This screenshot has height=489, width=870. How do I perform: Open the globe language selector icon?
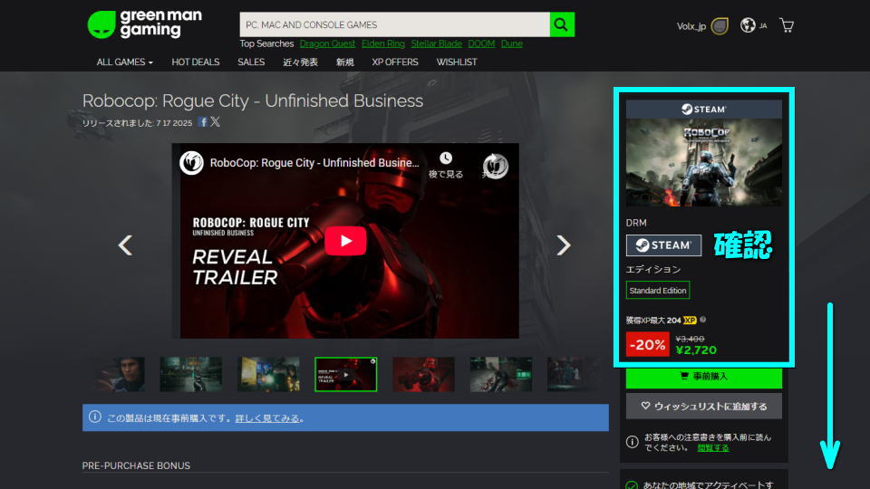tap(748, 25)
